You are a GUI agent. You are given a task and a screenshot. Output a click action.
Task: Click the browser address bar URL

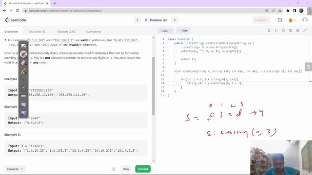click(65, 11)
